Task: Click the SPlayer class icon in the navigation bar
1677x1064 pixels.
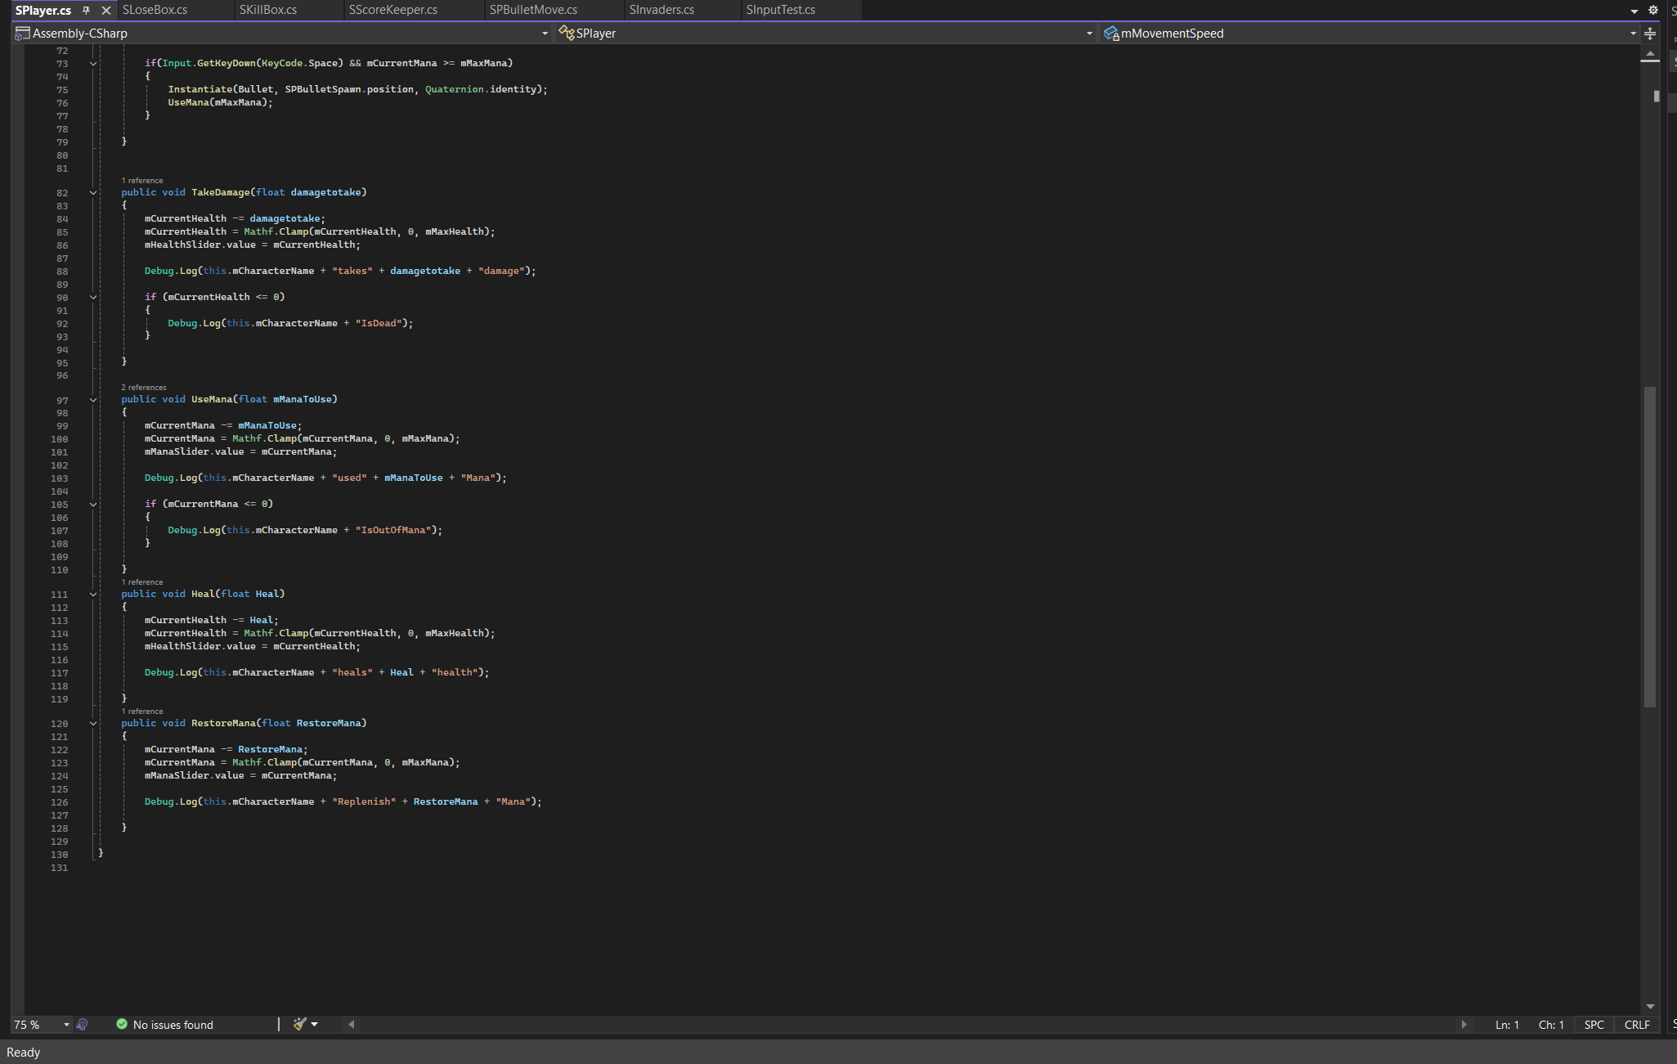Action: point(566,34)
